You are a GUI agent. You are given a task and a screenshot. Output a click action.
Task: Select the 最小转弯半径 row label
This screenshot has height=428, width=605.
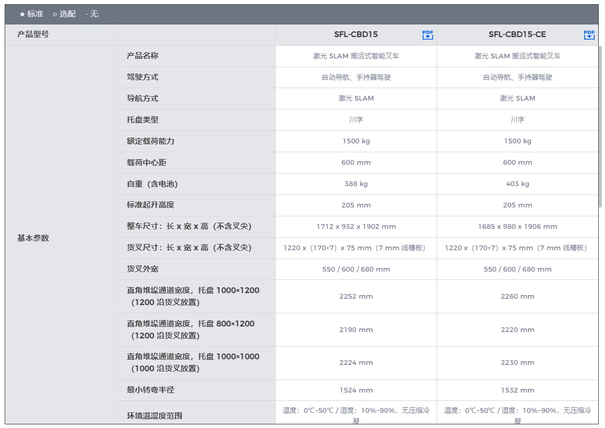point(150,390)
